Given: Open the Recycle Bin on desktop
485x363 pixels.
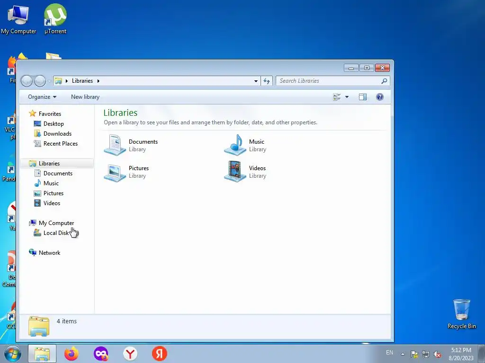Looking at the screenshot, I should tap(461, 314).
